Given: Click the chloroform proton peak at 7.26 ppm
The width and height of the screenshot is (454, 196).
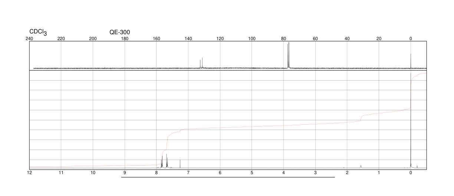Looking at the screenshot, I should coord(180,164).
